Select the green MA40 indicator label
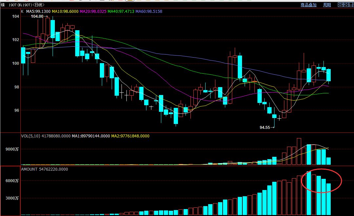Image resolution: width=354 pixels, height=216 pixels. click(x=121, y=12)
